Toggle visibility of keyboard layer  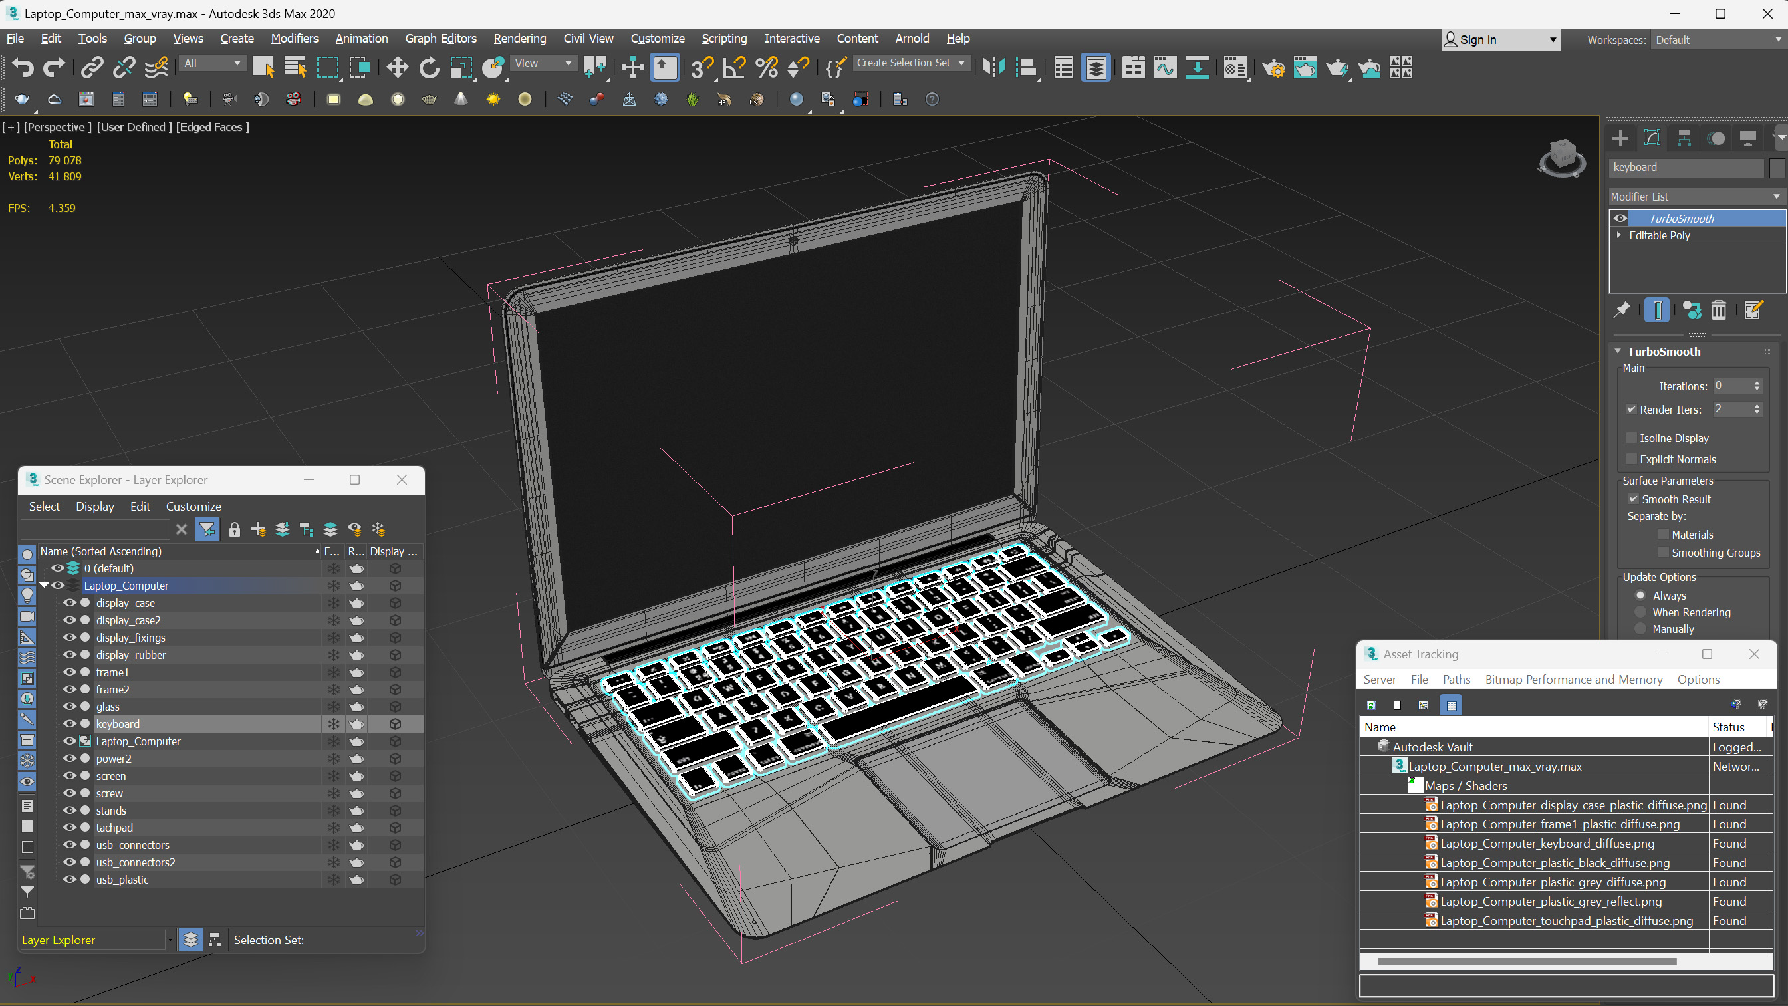point(70,723)
